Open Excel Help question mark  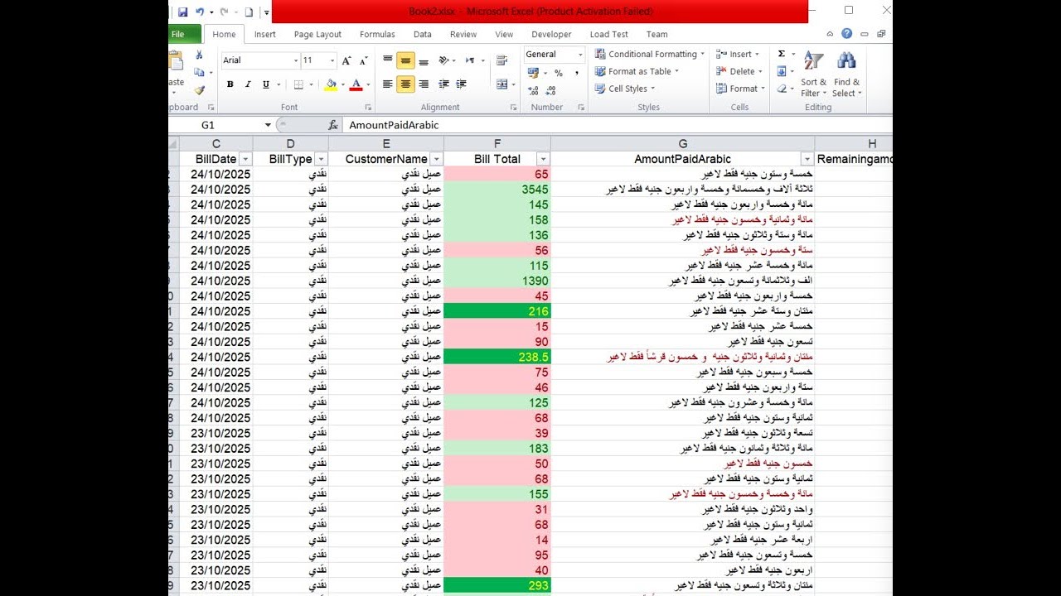click(x=846, y=34)
